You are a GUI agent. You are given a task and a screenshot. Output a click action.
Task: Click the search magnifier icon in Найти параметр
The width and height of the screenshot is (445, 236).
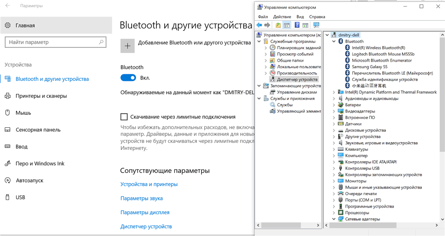101,42
